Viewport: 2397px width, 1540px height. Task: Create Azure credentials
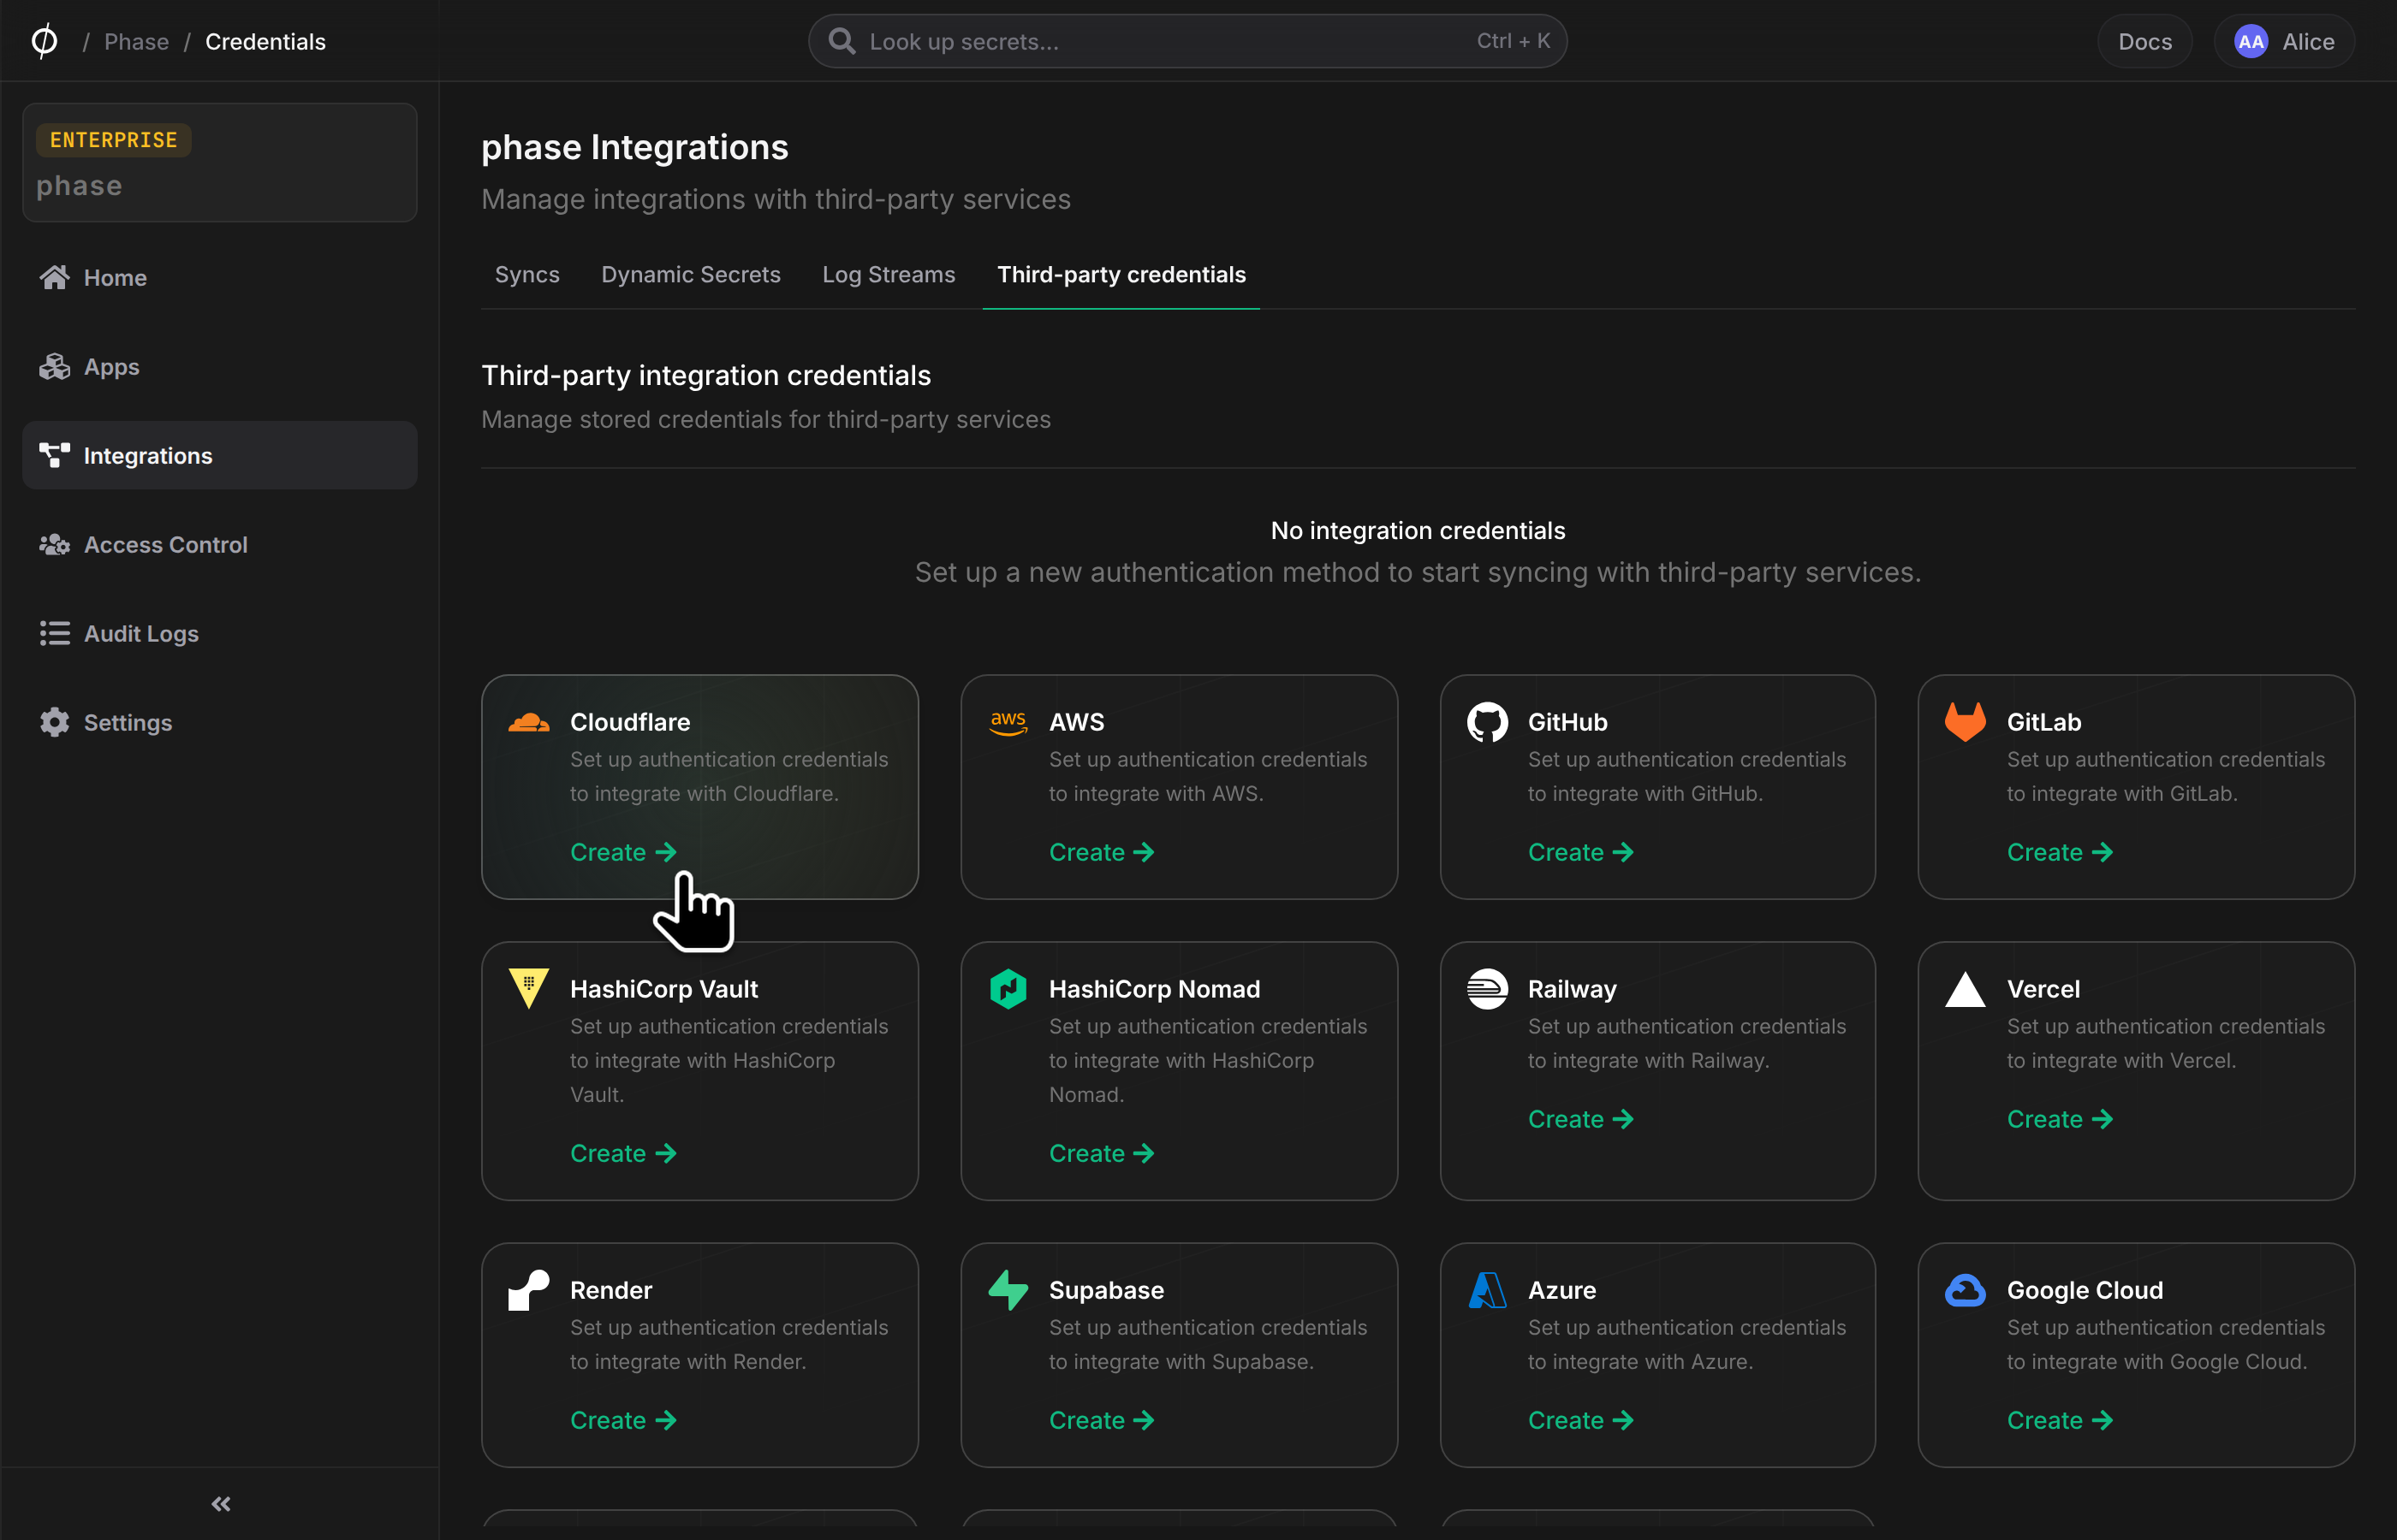(x=1580, y=1420)
